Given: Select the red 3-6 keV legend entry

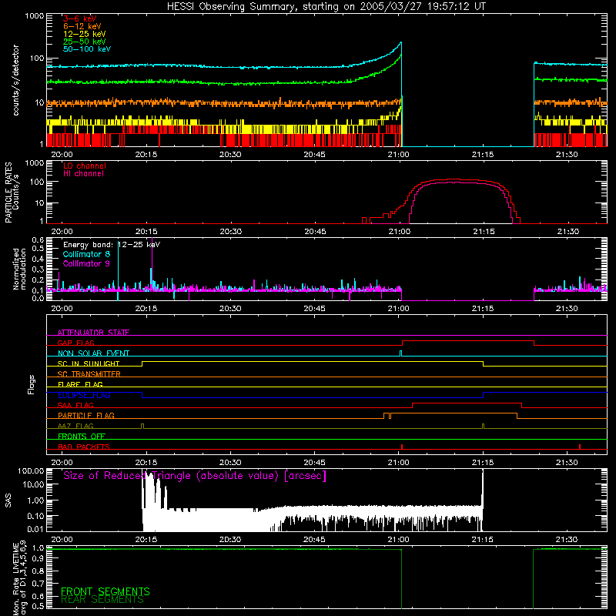Looking at the screenshot, I should point(80,18).
